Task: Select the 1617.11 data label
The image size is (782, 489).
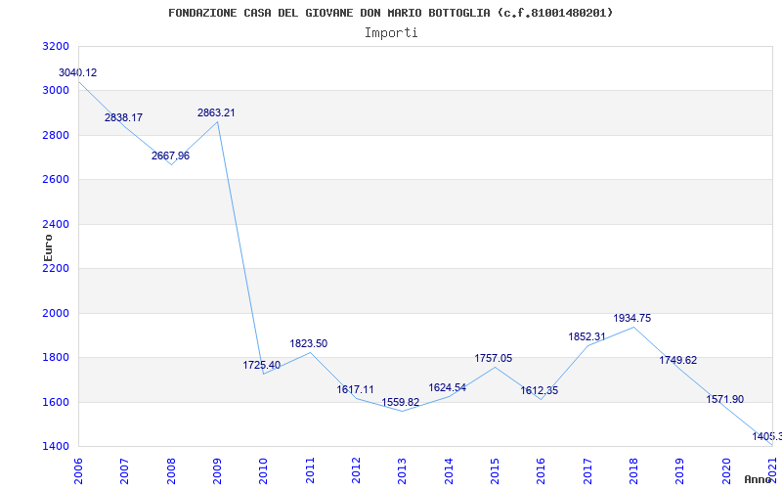Action: point(355,389)
